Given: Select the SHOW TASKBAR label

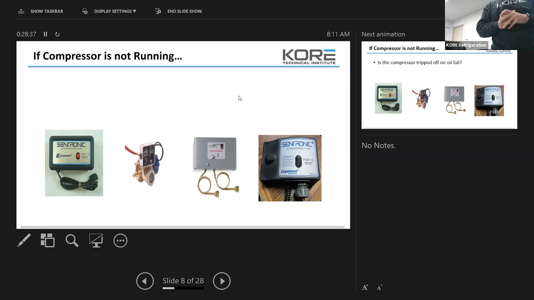Looking at the screenshot, I should click(x=47, y=11).
